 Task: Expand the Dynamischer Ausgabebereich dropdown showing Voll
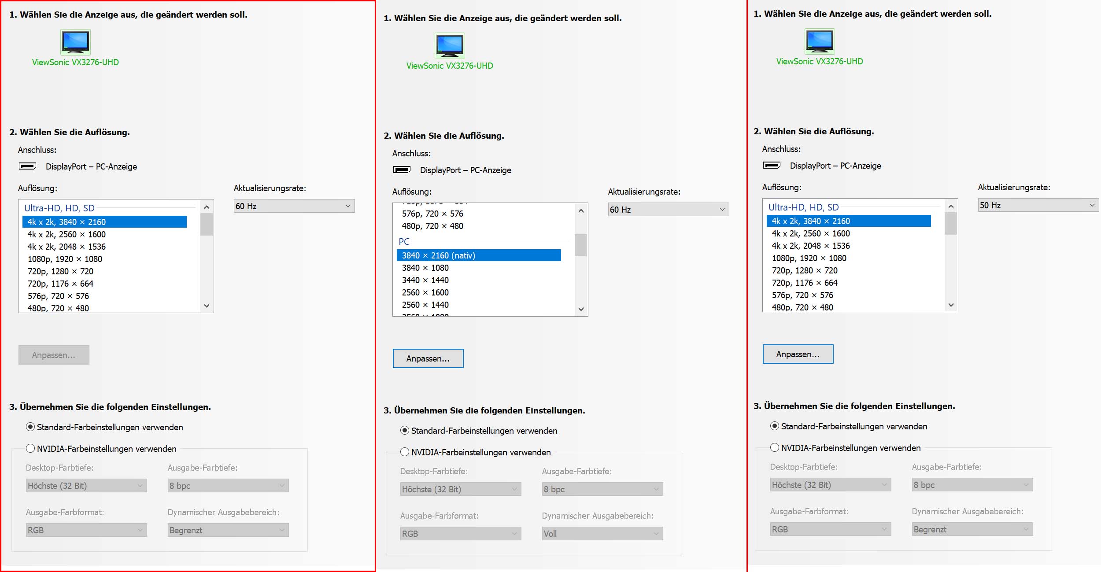pyautogui.click(x=602, y=534)
